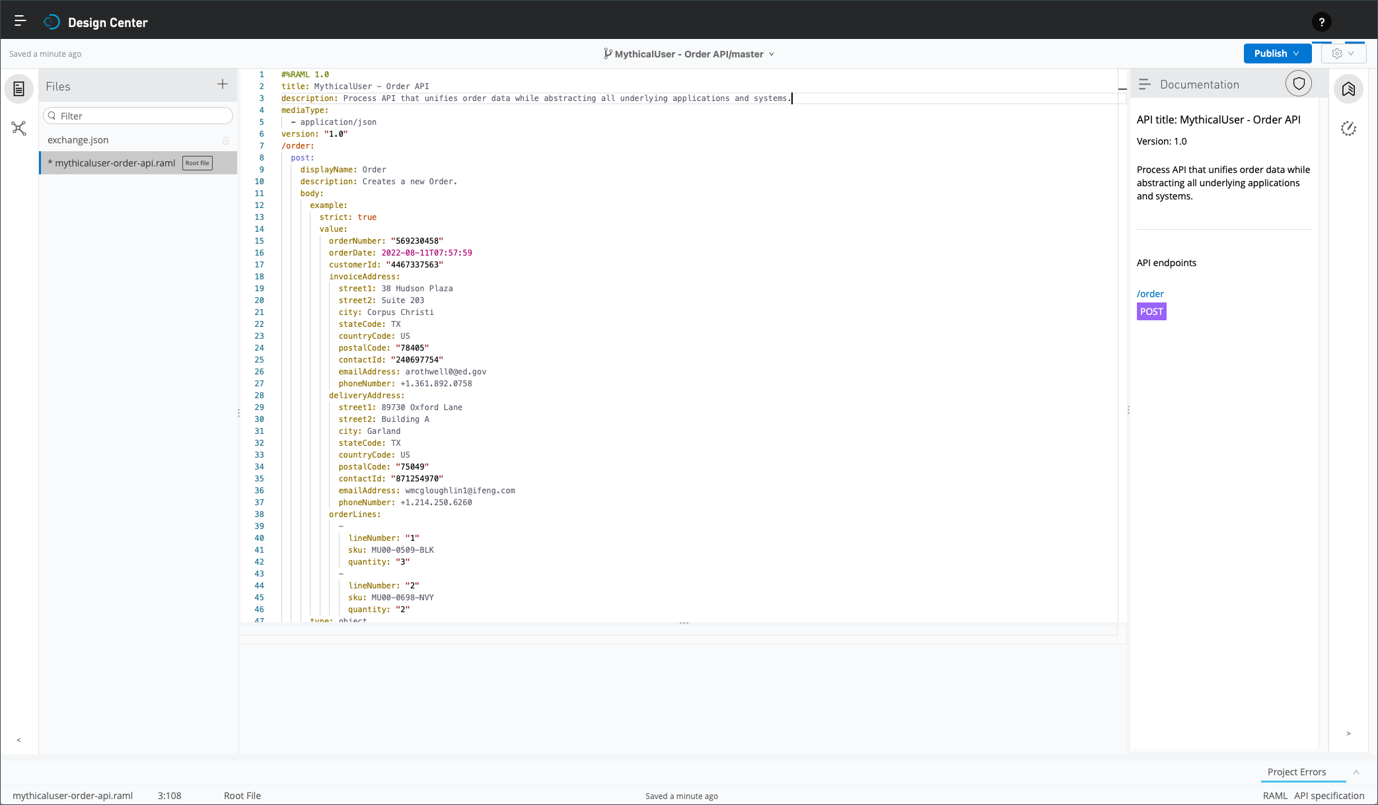The image size is (1378, 805).
Task: Open the Files view sidebar icon
Action: [x=19, y=88]
